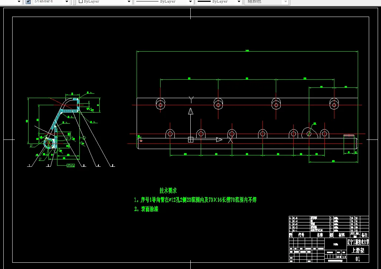
Task: Select balloon number 4 in section view
Action: tap(98, 165)
